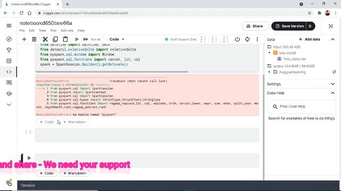The width and height of the screenshot is (341, 191).
Task: Open the active events icon at bottom left
Action: point(9,183)
